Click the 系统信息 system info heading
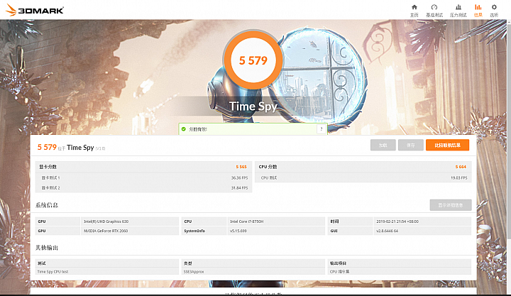 point(47,205)
